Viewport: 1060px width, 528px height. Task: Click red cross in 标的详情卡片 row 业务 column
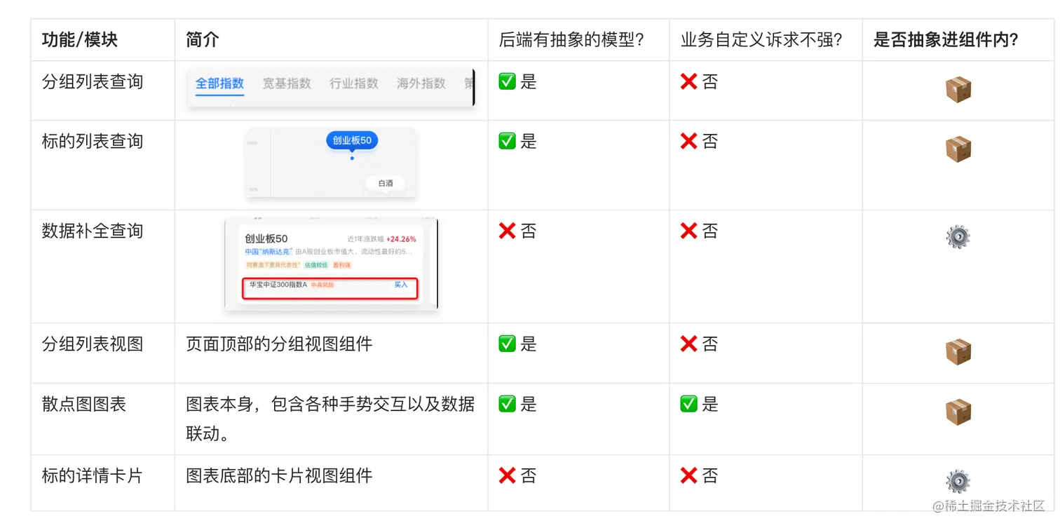click(688, 475)
